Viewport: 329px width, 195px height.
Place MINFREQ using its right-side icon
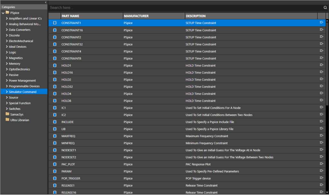pyautogui.click(x=321, y=142)
